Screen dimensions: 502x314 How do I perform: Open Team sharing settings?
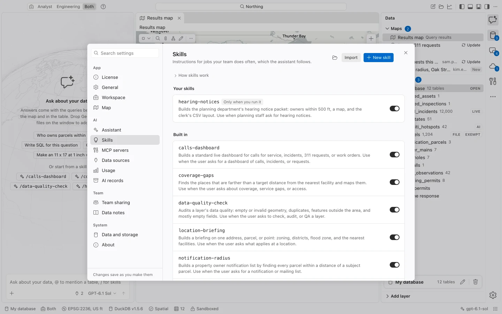tap(125, 203)
